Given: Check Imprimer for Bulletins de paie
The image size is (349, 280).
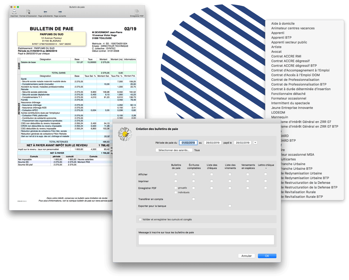Looking at the screenshot, I should (x=176, y=181).
